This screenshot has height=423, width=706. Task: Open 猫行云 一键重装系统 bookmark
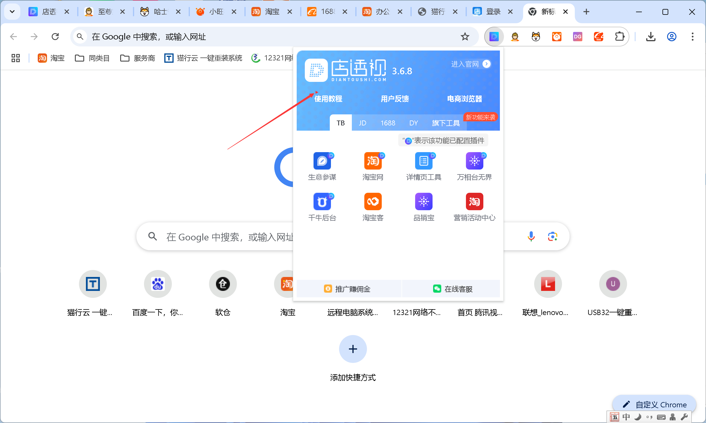coord(203,58)
